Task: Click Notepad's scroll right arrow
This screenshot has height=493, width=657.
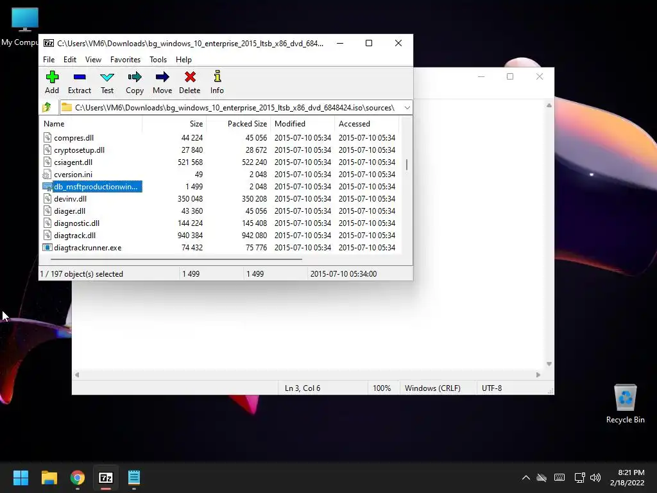Action: click(538, 375)
